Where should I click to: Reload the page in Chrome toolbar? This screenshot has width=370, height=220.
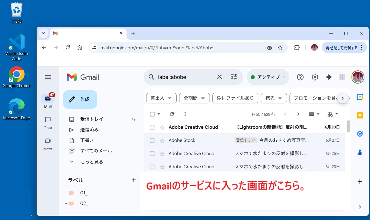click(x=68, y=47)
